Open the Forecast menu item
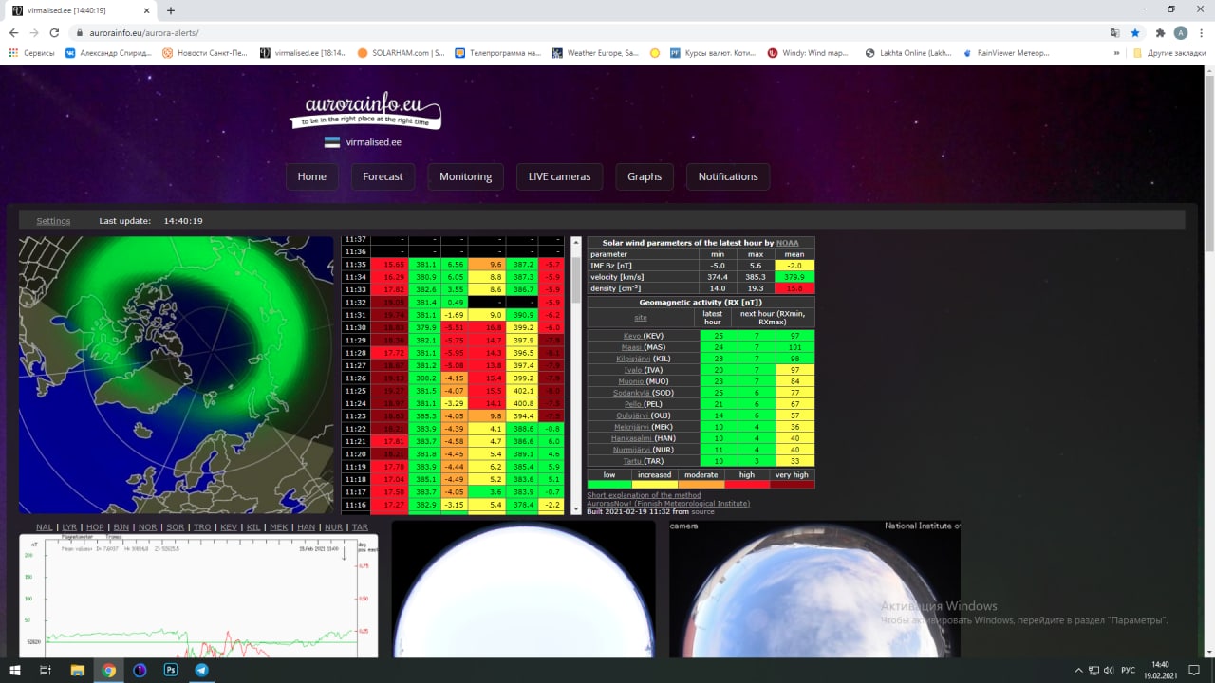Screen dimensions: 1215x683 click(x=383, y=176)
